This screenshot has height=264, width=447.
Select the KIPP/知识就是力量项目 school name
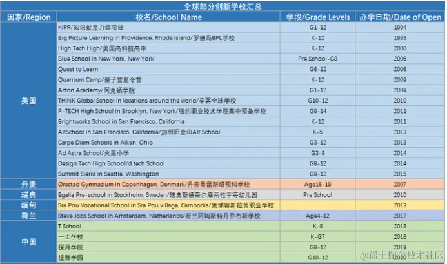91,27
